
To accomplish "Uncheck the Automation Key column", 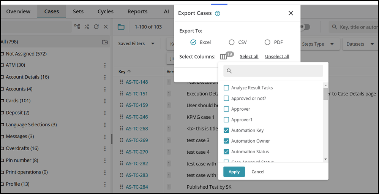I will tap(226, 130).
